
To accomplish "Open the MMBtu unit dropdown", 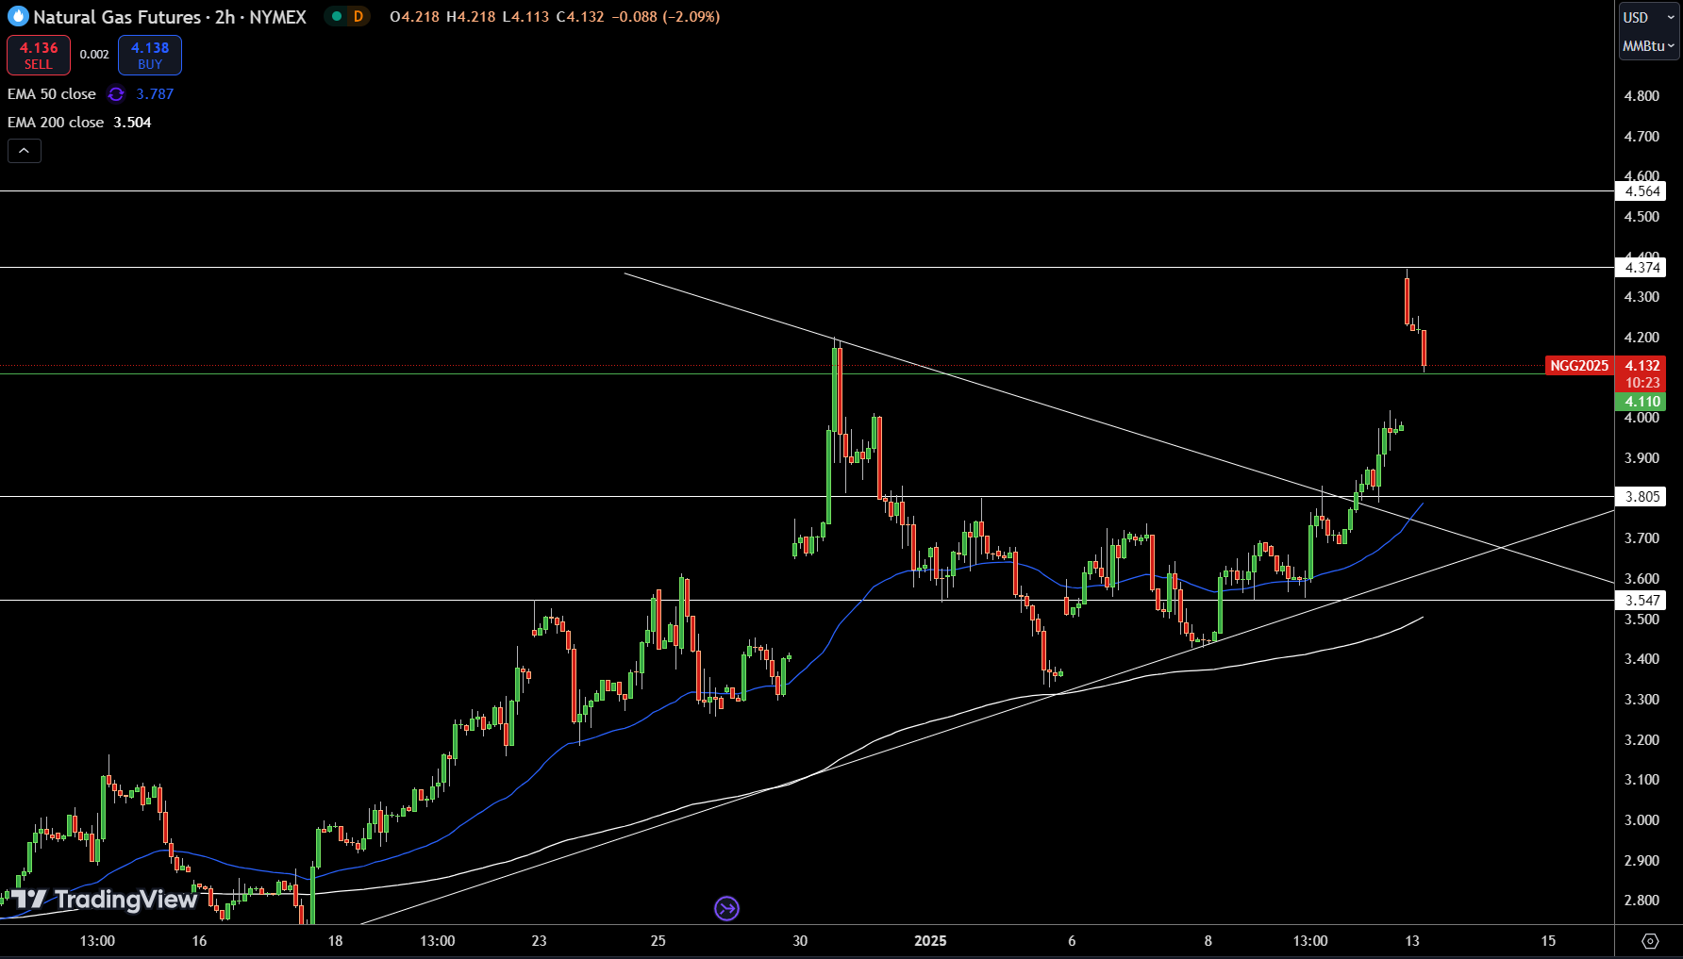I will pyautogui.click(x=1648, y=45).
